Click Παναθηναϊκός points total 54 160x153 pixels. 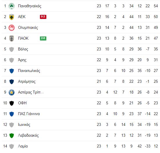156,6
